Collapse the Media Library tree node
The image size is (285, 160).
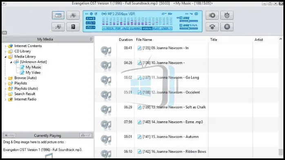coord(5,57)
